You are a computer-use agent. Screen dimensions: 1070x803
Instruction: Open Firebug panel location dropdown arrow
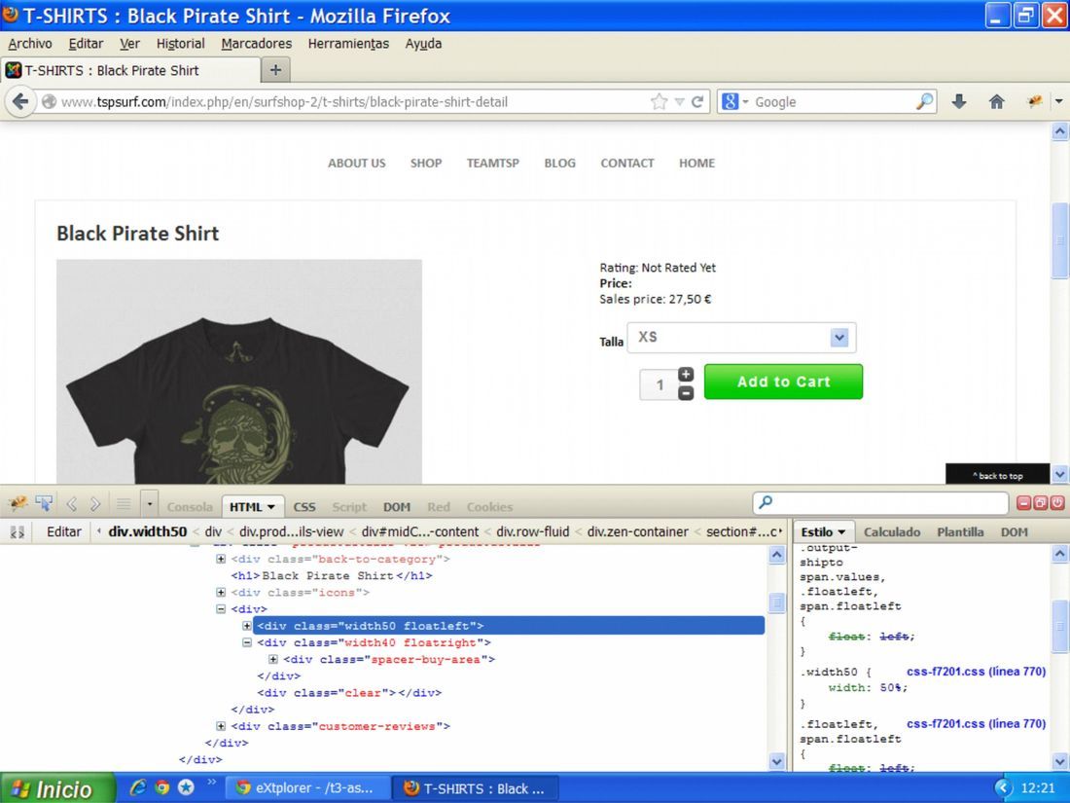point(150,504)
